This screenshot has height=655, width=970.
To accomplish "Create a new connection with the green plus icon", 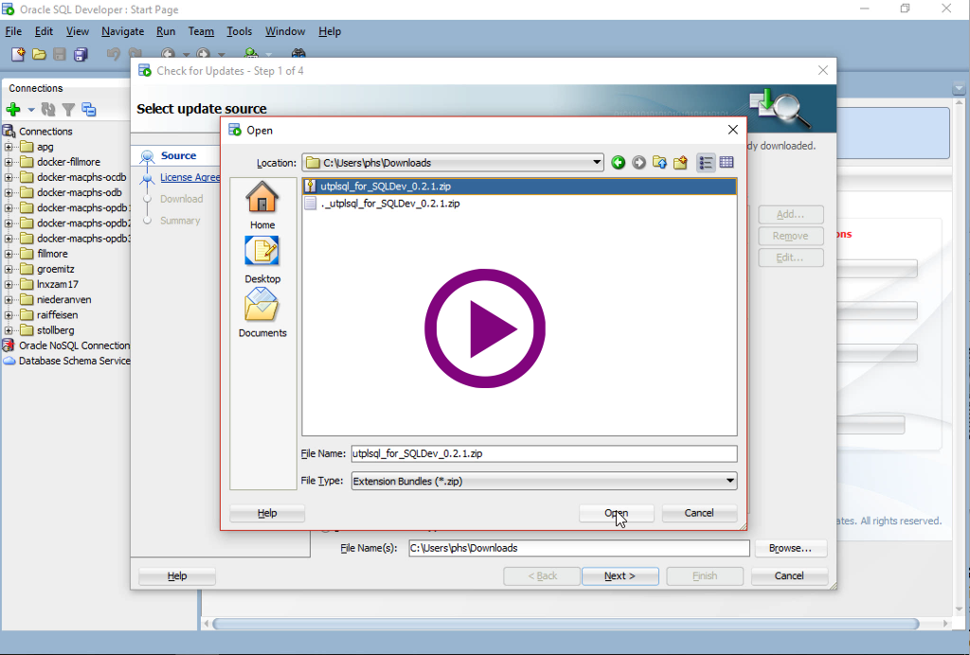I will click(x=13, y=109).
